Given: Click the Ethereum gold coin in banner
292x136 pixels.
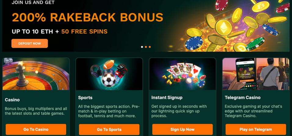Looking at the screenshot, I should pos(223,27).
